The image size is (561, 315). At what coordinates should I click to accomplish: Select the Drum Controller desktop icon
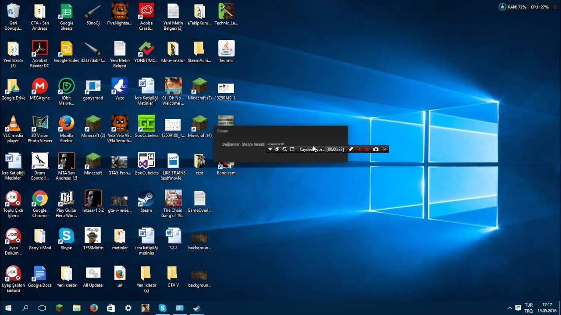coord(40,167)
